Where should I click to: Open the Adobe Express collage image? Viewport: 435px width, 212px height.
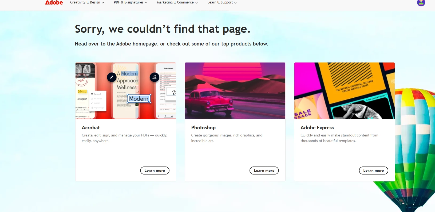click(x=345, y=91)
